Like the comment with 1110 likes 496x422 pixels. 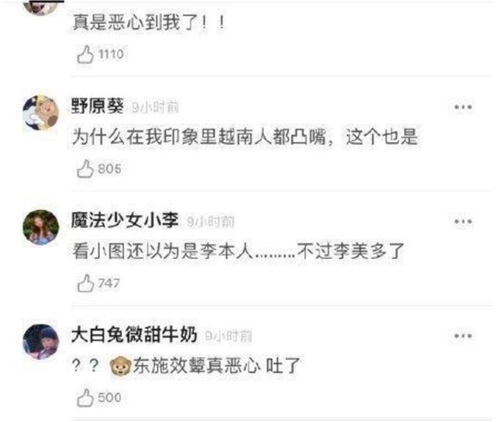click(x=85, y=55)
